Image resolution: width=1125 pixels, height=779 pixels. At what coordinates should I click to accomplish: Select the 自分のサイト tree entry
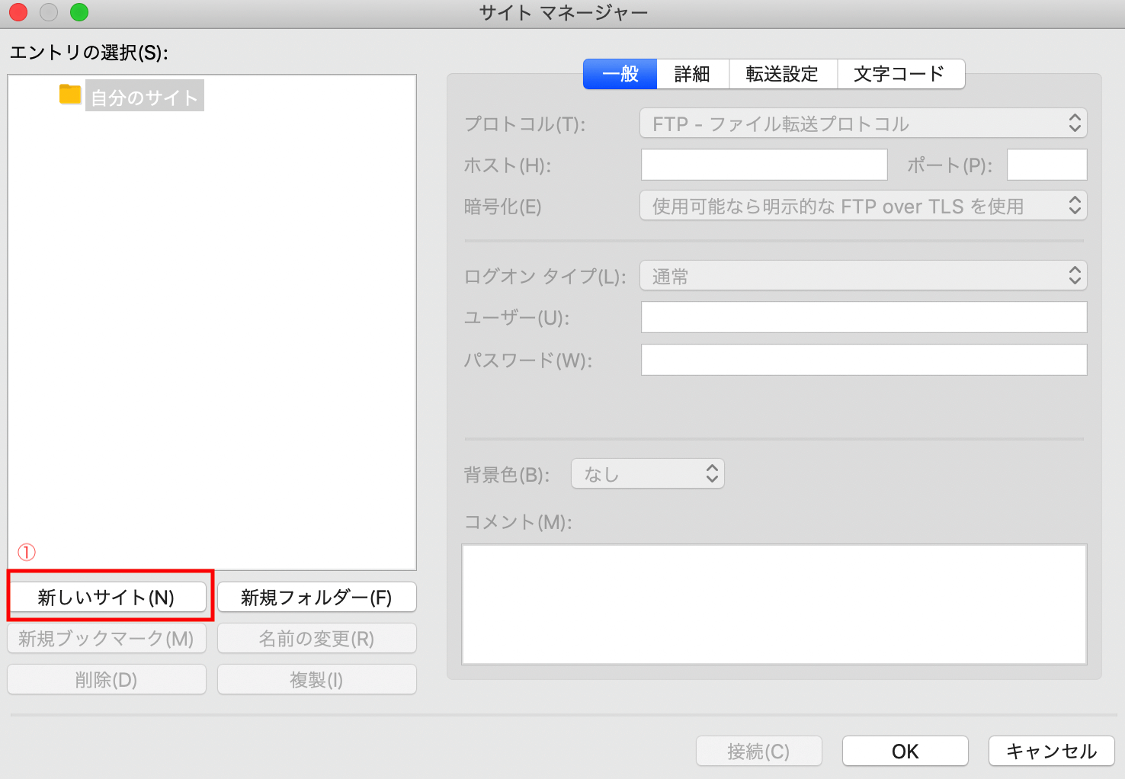click(145, 97)
